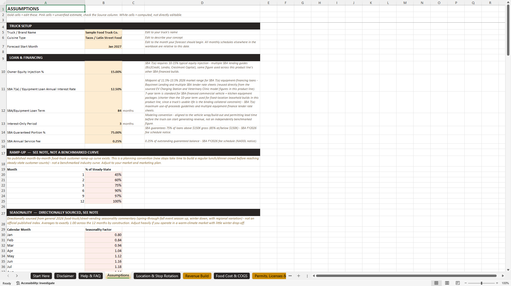Click the horizontal scrollbar thumb
Screen dimensions: 511x286
coord(406,276)
